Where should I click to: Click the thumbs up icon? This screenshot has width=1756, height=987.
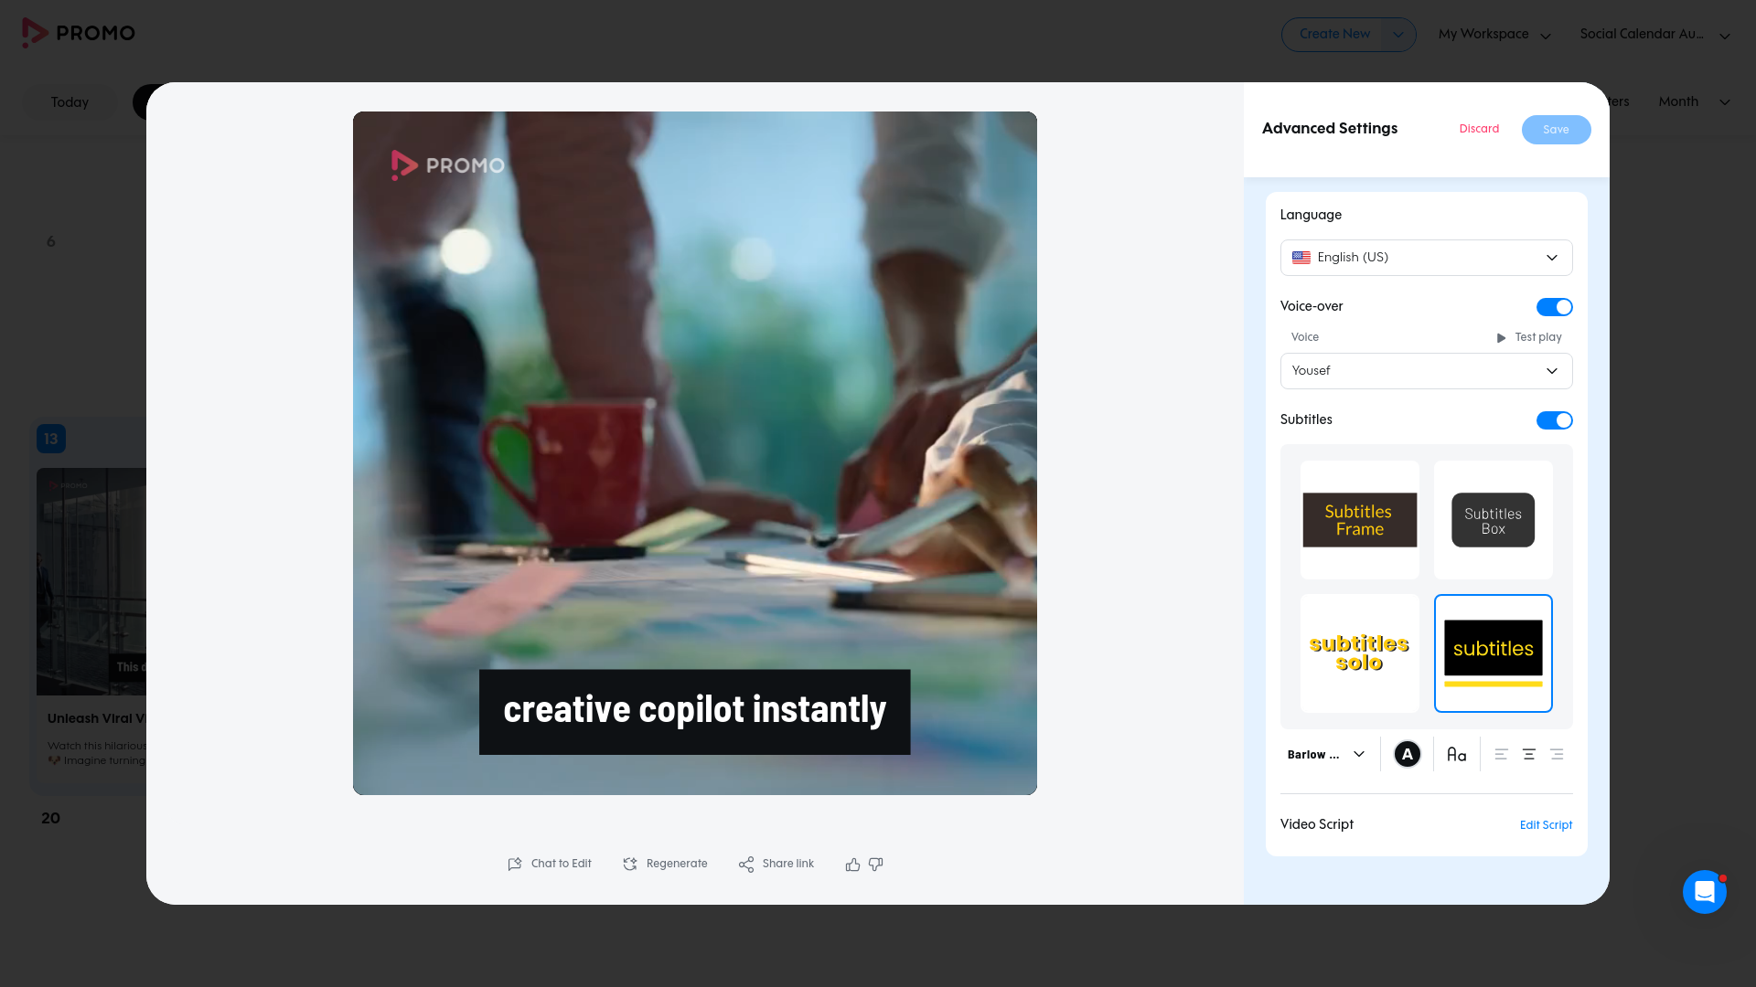click(x=852, y=865)
